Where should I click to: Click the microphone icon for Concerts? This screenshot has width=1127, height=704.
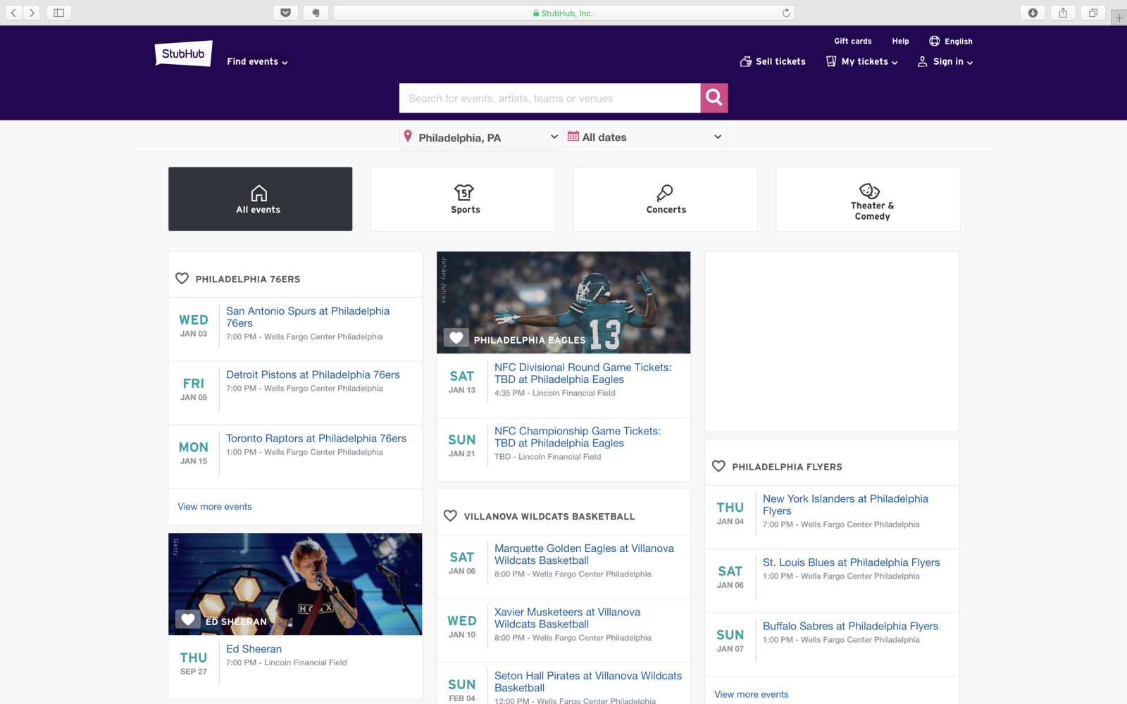click(x=665, y=192)
